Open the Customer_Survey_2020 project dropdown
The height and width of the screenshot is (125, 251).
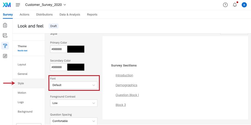click(x=45, y=5)
